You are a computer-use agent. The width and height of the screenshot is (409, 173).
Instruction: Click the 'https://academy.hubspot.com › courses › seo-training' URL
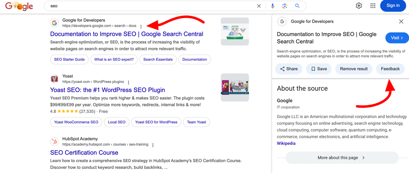pos(105,145)
